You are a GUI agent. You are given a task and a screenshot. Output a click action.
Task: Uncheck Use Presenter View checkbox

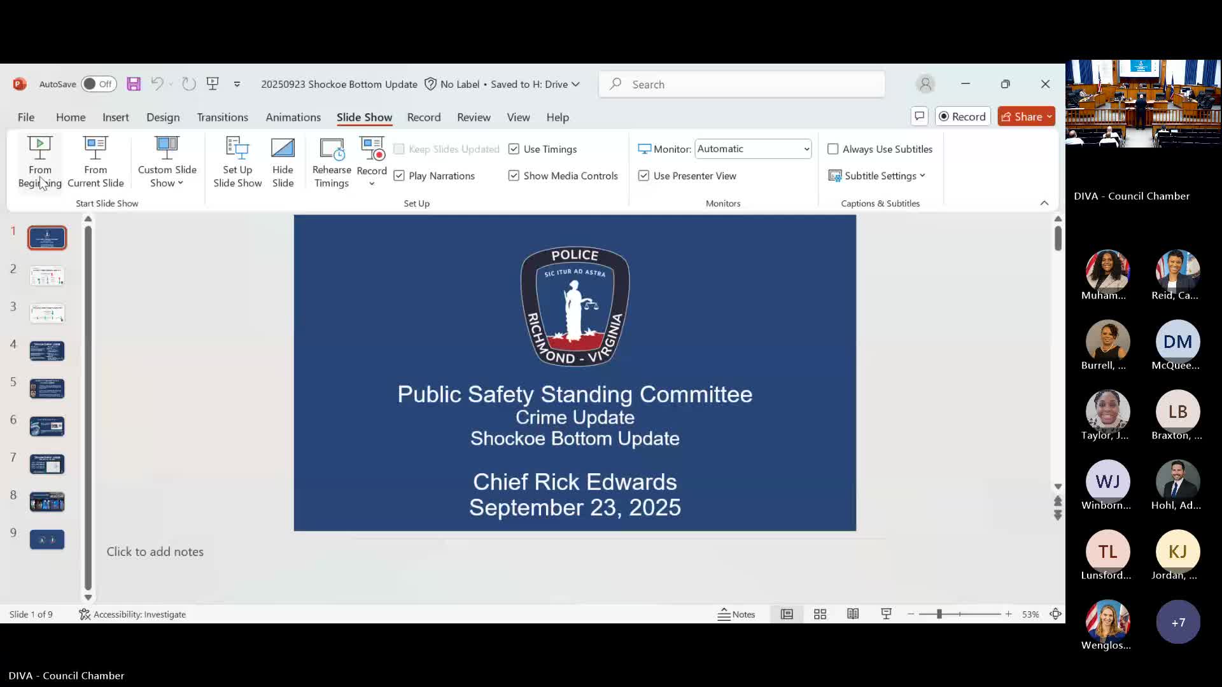click(x=643, y=176)
